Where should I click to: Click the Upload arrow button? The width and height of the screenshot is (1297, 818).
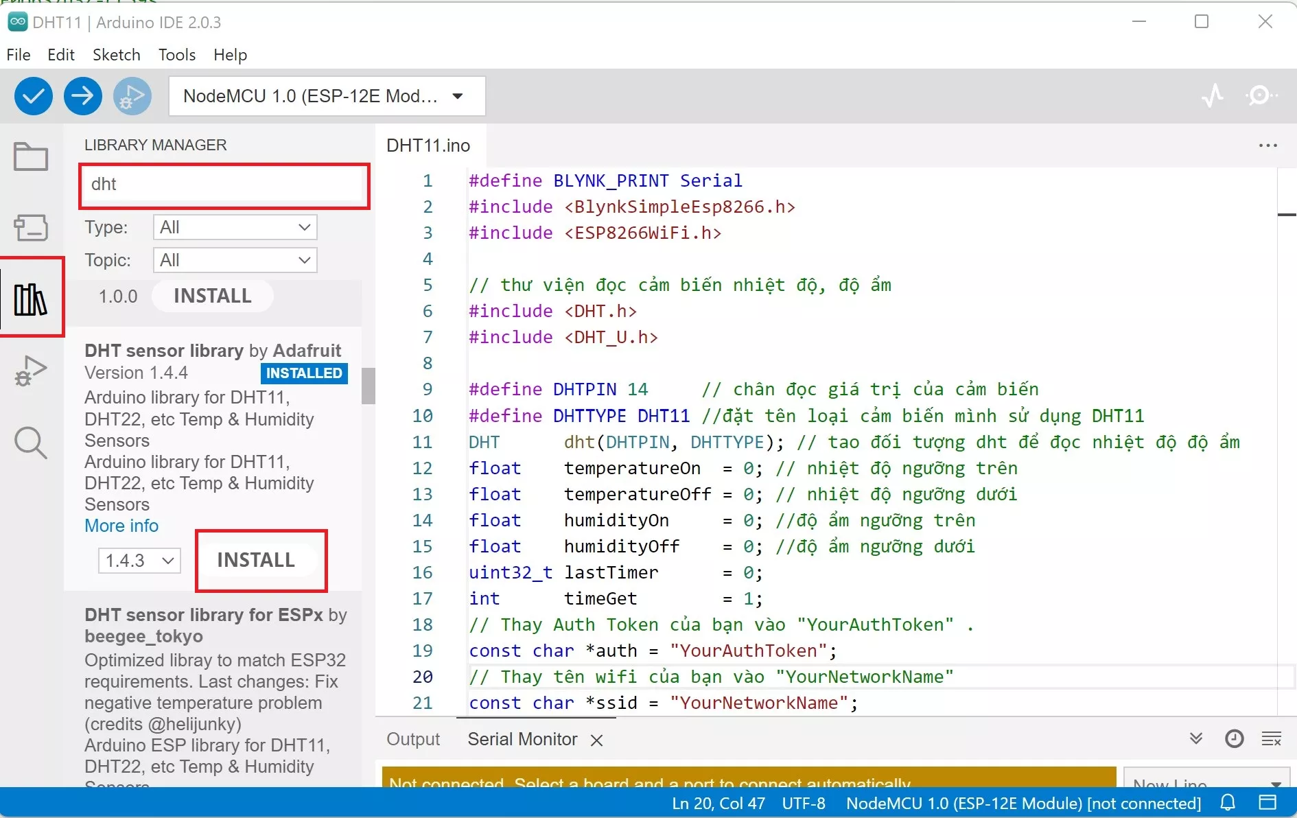pyautogui.click(x=82, y=96)
